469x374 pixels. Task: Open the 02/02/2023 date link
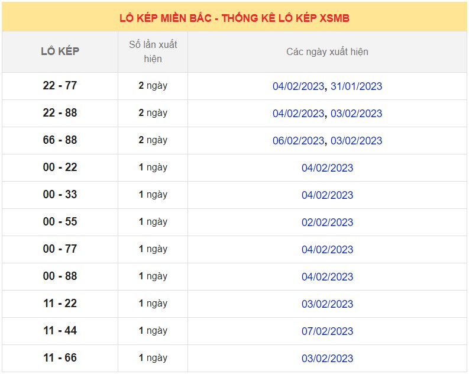coord(327,223)
